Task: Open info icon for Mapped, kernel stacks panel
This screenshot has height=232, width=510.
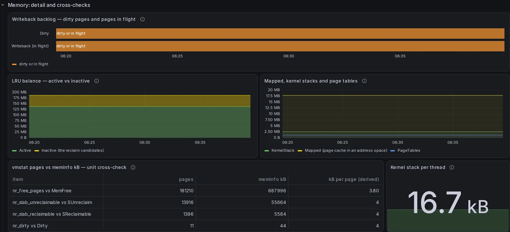Action: (364, 81)
